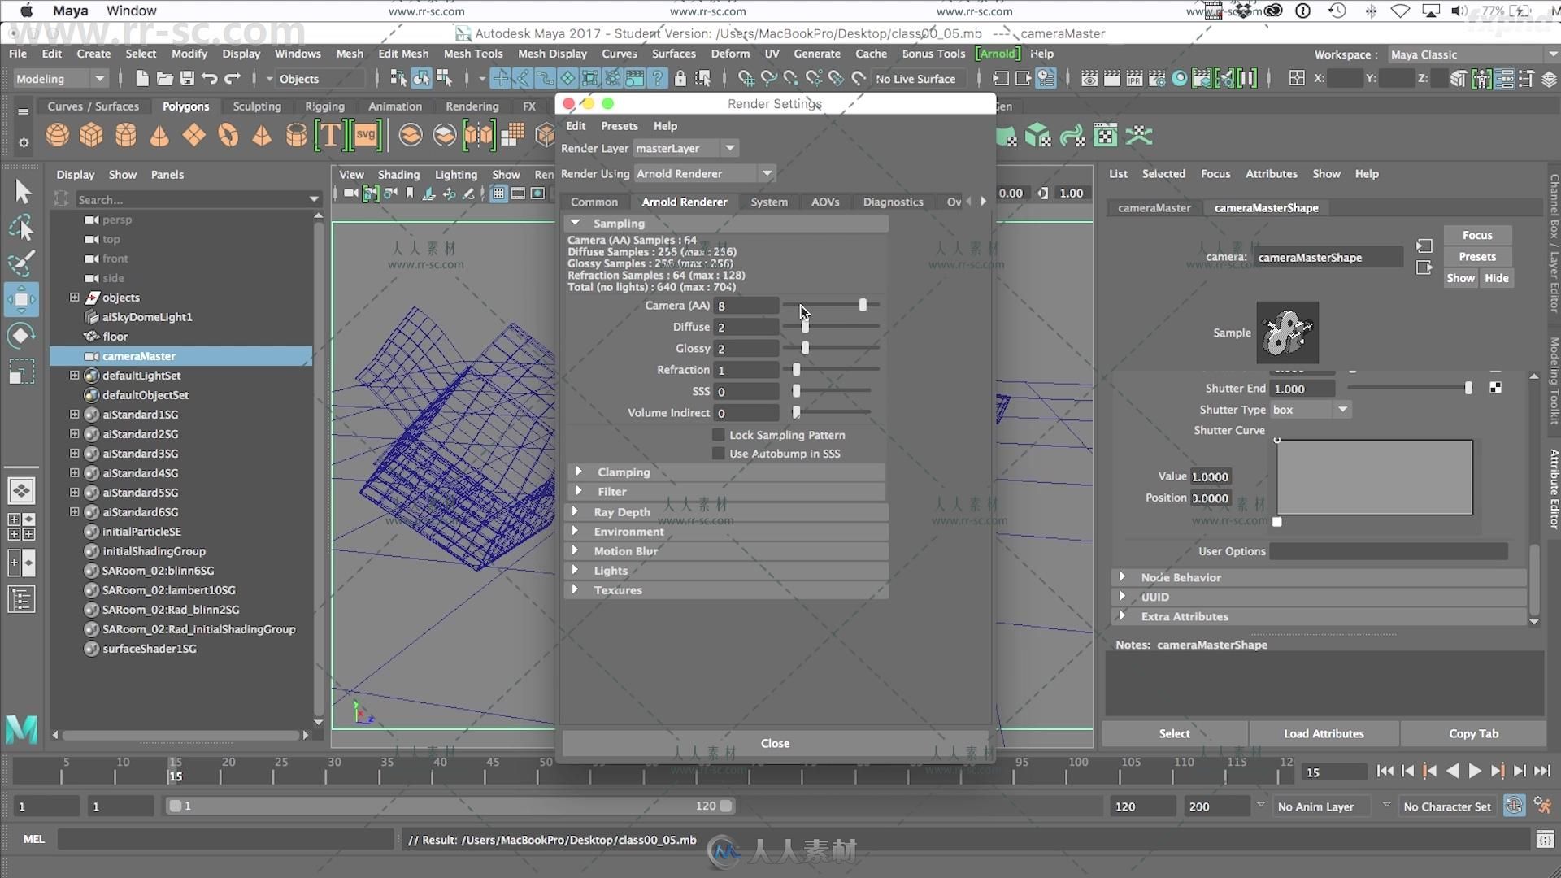Screen dimensions: 1561x878
Task: Expand the objects group in Outliner
Action: click(75, 298)
